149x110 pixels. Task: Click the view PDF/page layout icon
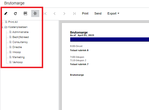click(25, 13)
